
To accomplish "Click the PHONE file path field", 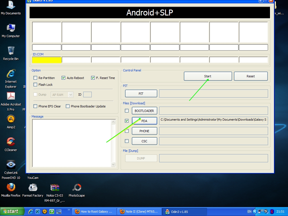I will click(x=213, y=131).
